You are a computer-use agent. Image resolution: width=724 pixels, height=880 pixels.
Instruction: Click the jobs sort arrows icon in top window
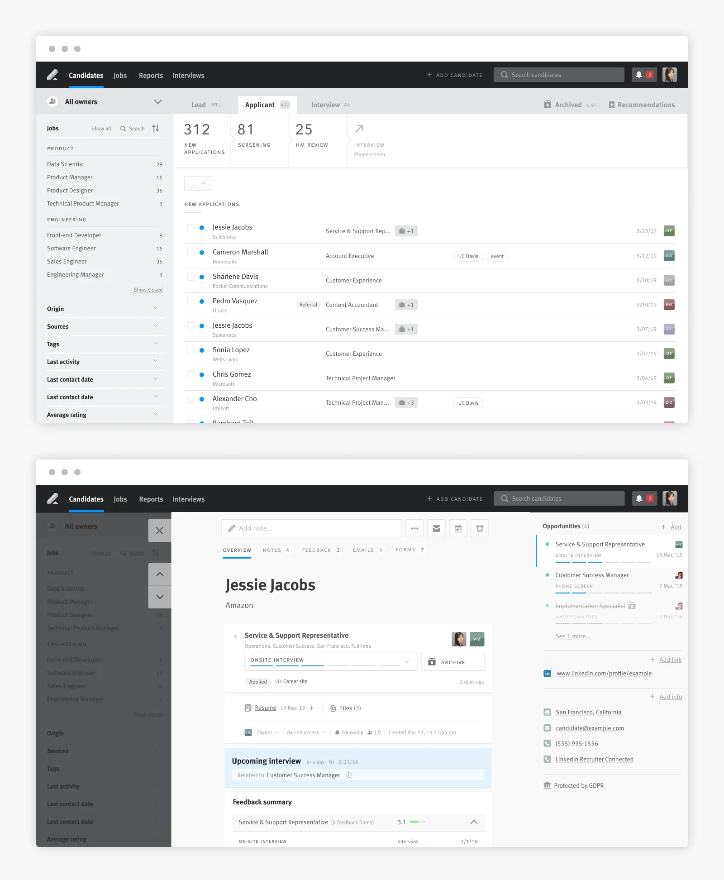point(156,128)
